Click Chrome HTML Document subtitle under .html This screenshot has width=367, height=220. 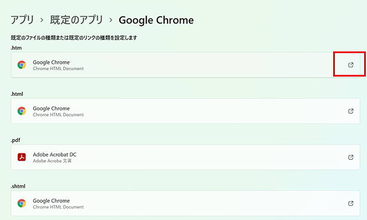[58, 115]
